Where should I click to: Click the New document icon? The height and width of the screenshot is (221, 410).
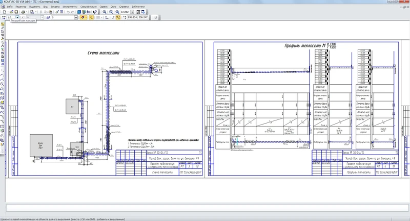click(x=4, y=11)
